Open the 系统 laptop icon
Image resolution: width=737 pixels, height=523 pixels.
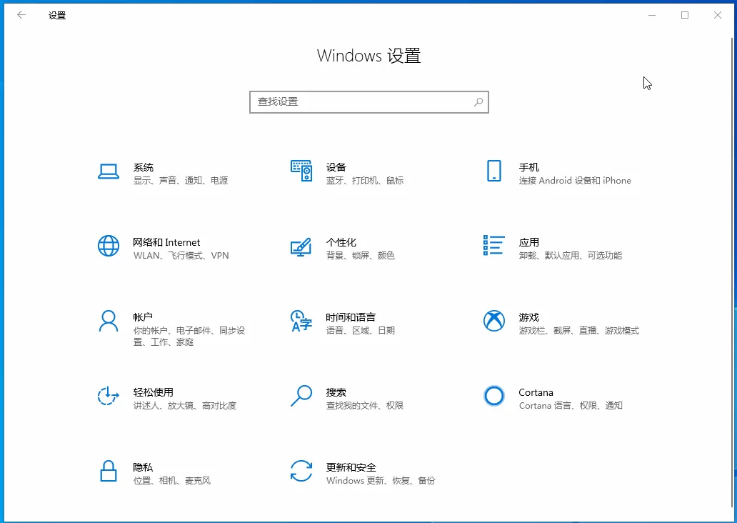(x=108, y=171)
